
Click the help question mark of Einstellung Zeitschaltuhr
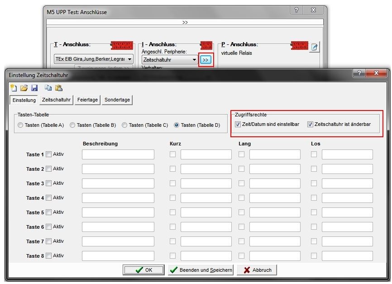click(359, 73)
